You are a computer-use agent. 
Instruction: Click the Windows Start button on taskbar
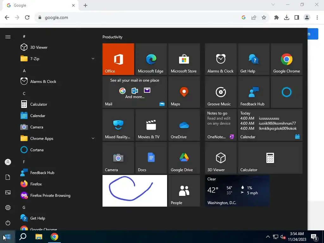(8, 237)
